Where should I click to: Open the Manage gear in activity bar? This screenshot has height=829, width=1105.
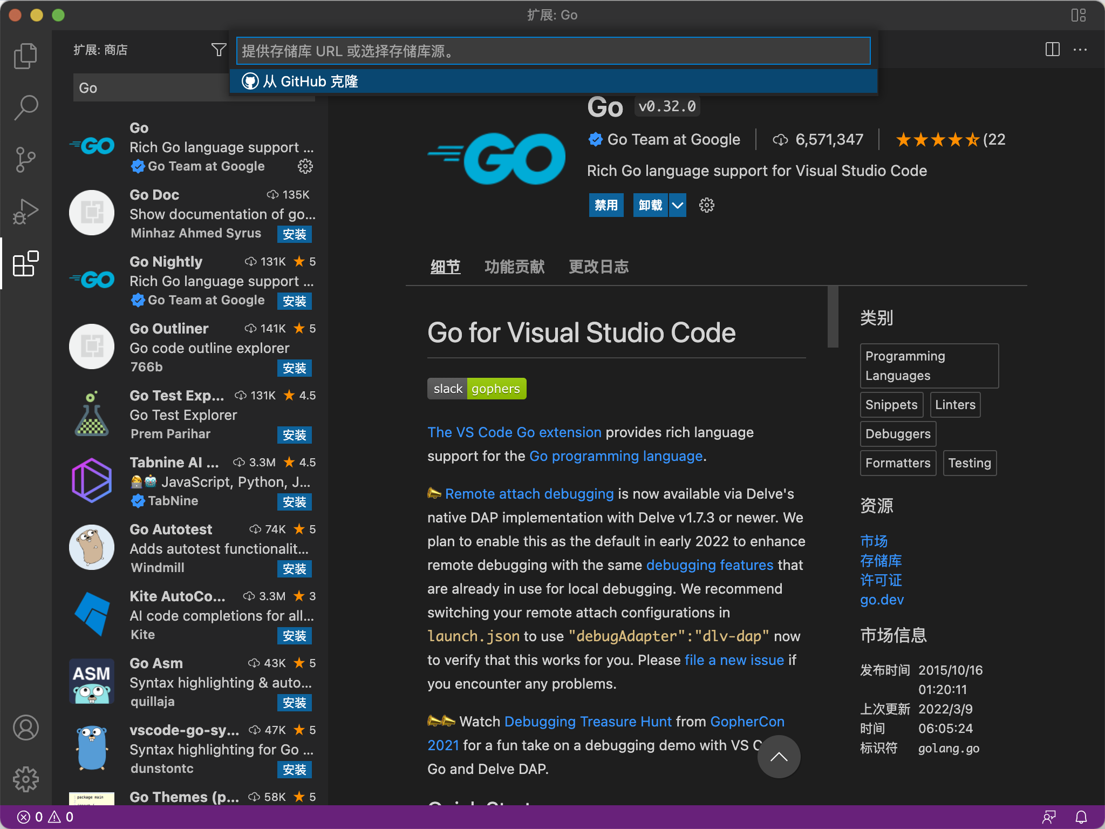pos(25,779)
